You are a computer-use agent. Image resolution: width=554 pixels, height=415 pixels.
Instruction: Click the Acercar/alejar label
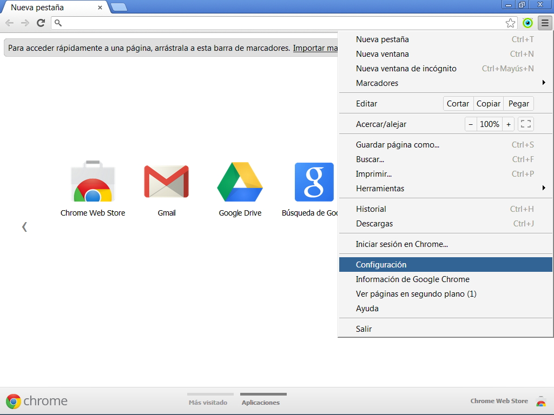381,124
